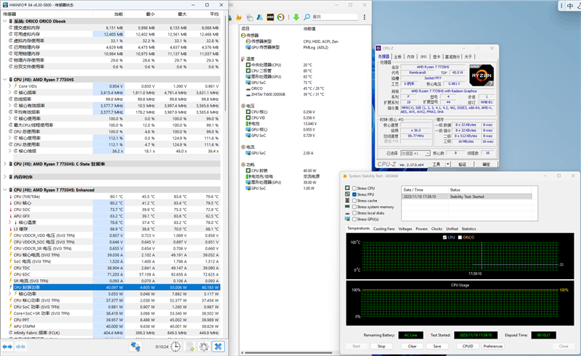Click the expand columns double-arrow icon

[7, 347]
